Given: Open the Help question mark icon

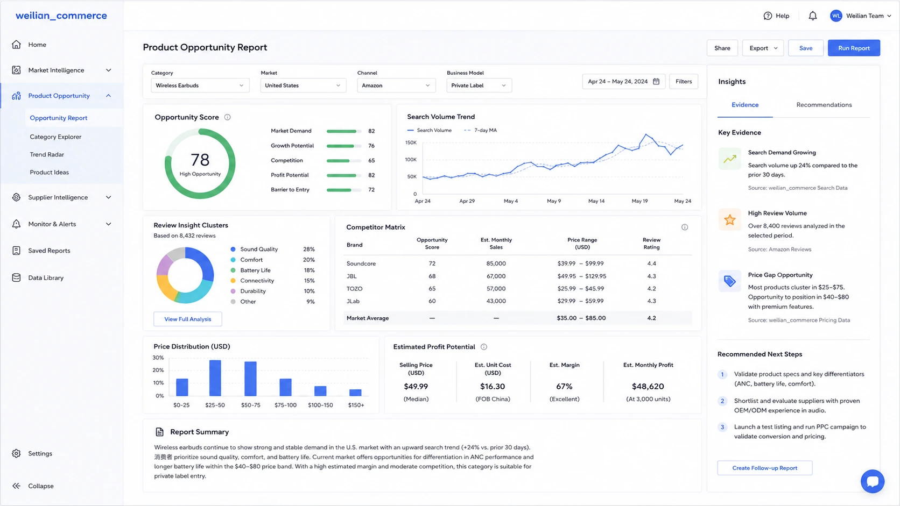Looking at the screenshot, I should [x=768, y=16].
